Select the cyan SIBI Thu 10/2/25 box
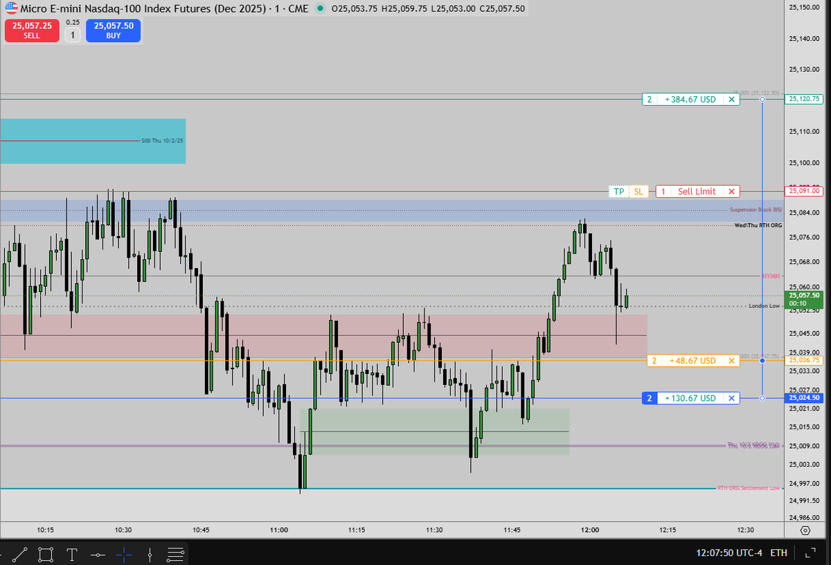The width and height of the screenshot is (831, 565). coord(93,141)
